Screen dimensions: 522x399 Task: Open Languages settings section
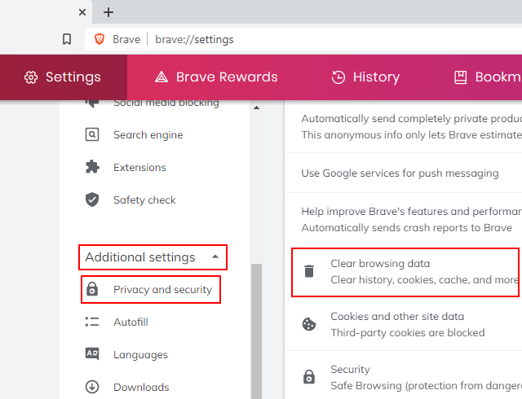[x=140, y=355]
